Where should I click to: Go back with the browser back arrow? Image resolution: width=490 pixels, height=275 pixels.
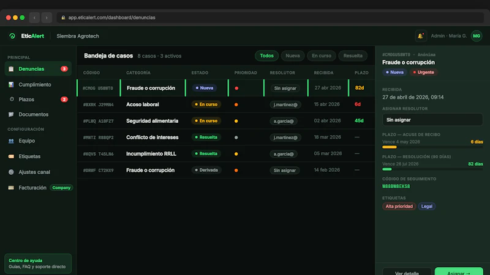pyautogui.click(x=34, y=18)
